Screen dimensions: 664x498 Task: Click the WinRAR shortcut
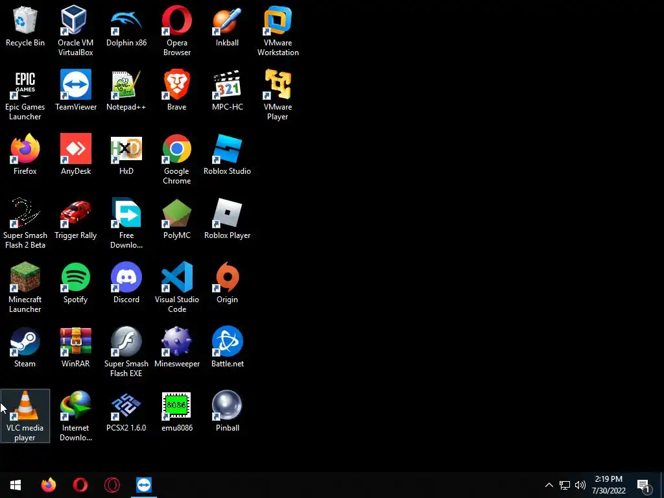(75, 348)
